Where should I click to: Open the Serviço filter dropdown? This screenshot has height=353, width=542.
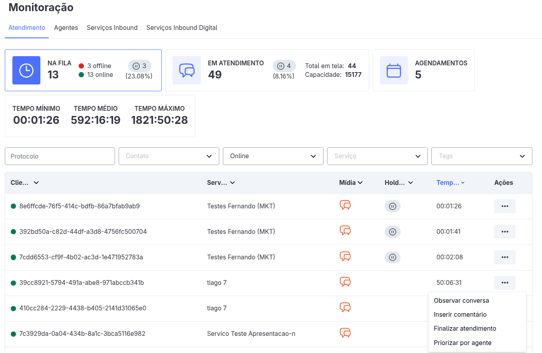coord(377,156)
